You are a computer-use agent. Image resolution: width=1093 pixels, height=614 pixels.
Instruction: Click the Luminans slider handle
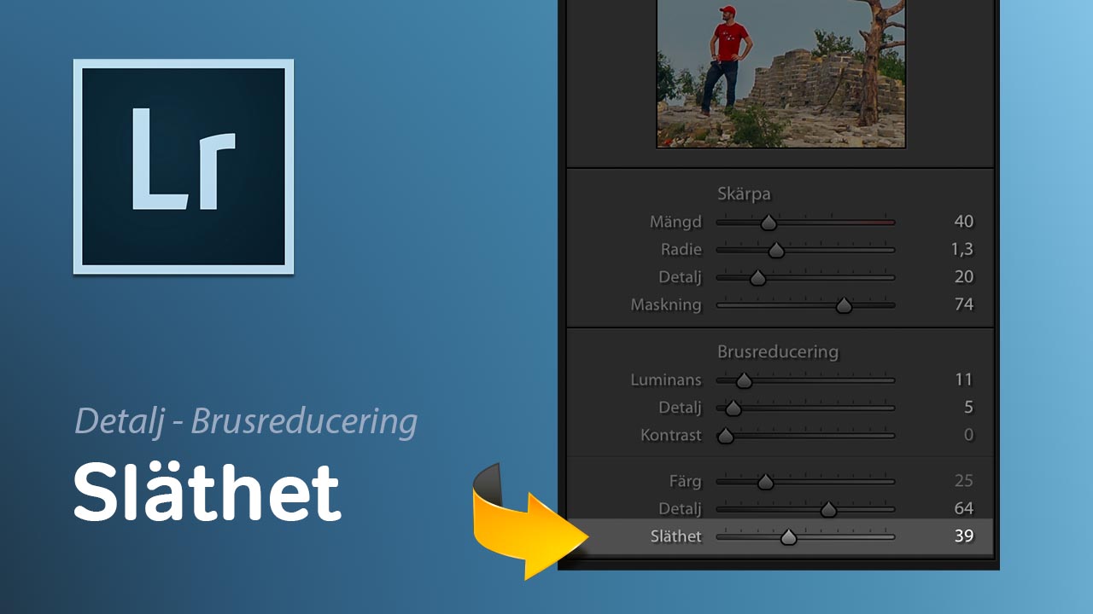(744, 380)
